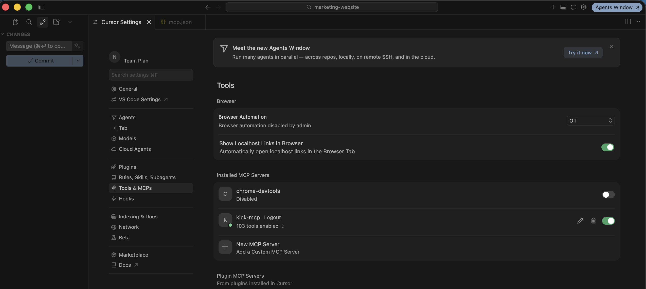Screen dimensions: 646x289
Task: Disable Show Localhost Links in Browser toggle
Action: [x=608, y=147]
